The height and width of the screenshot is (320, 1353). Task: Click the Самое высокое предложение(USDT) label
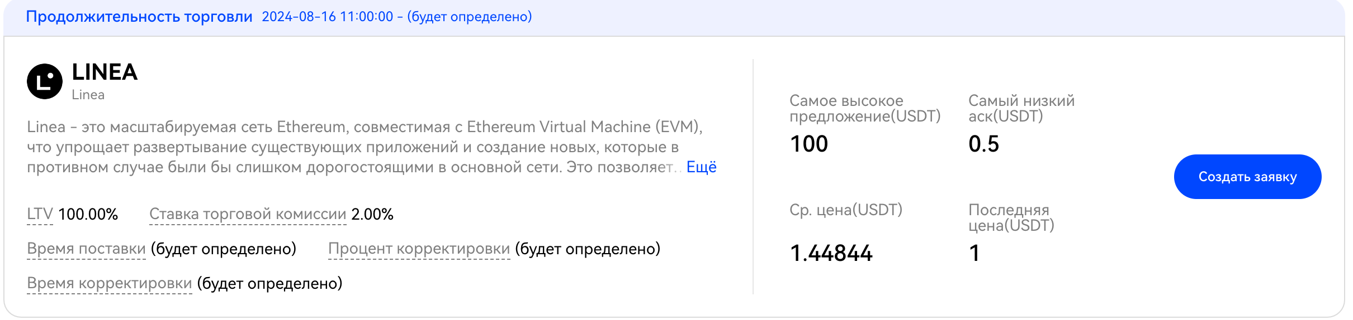tap(865, 108)
